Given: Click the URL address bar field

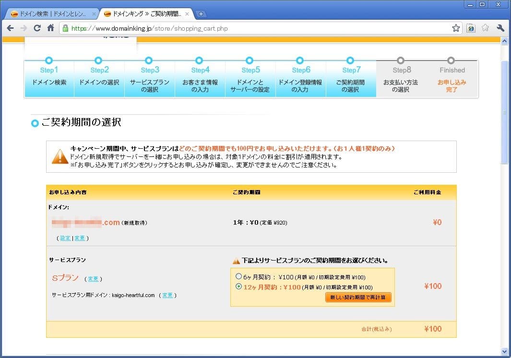Looking at the screenshot, I should point(259,28).
